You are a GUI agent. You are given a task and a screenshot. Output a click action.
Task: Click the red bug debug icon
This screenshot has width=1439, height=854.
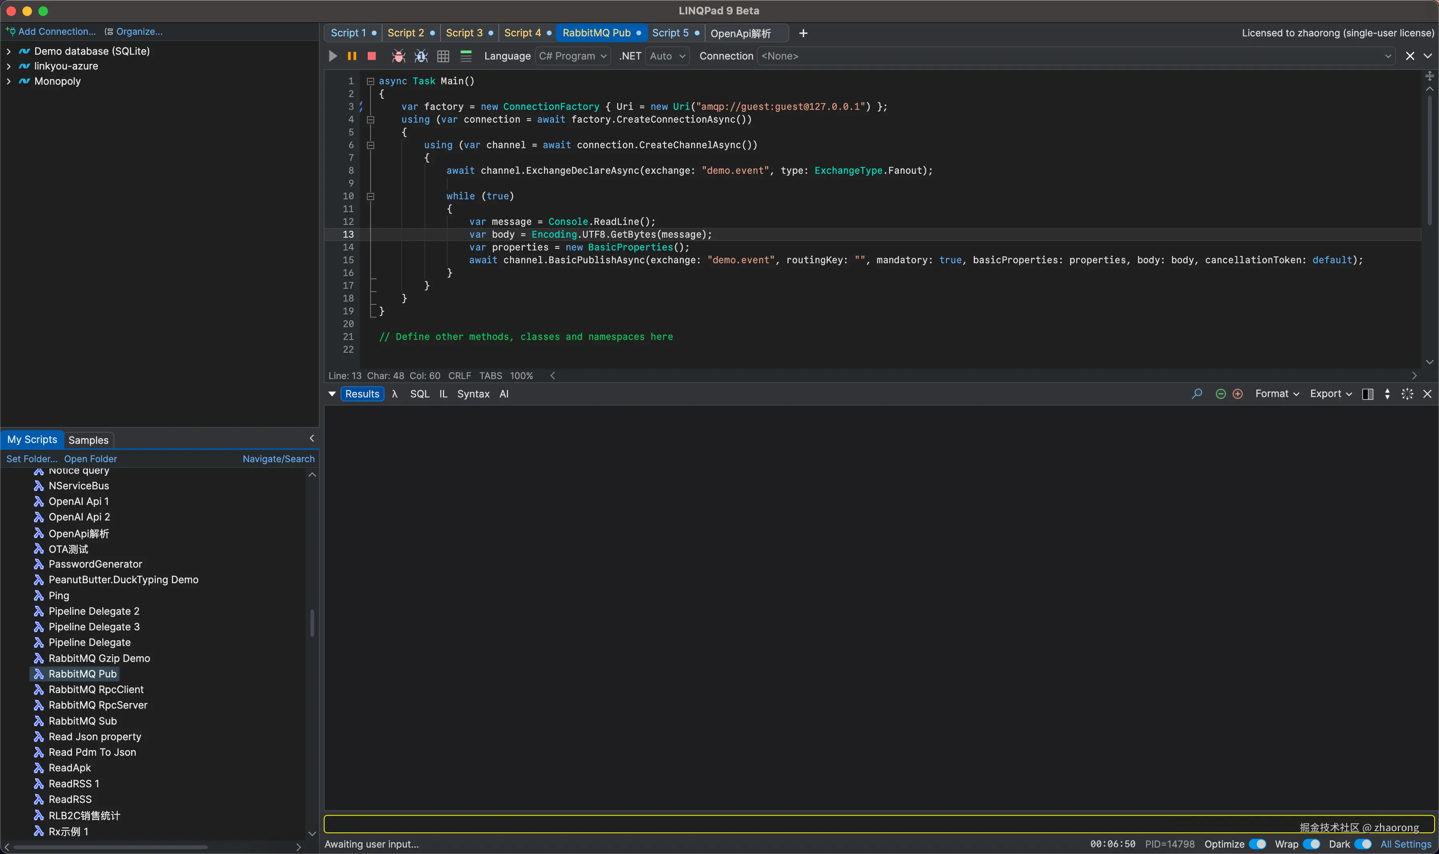pyautogui.click(x=398, y=56)
